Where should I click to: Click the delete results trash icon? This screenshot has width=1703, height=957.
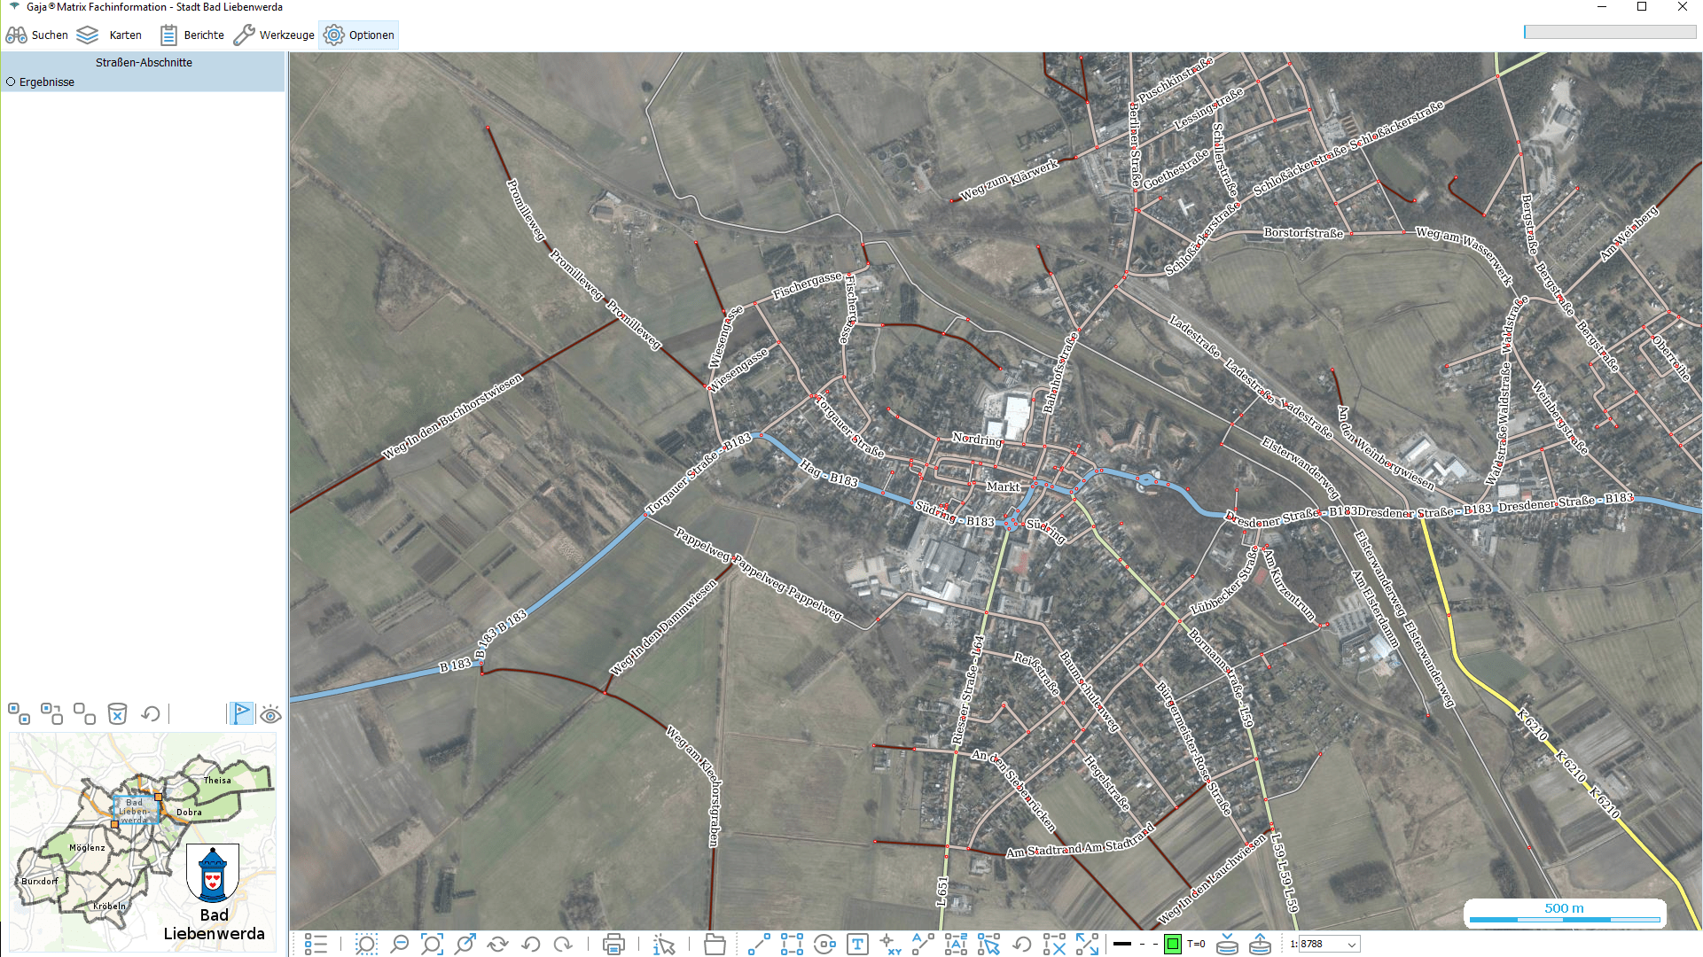tap(117, 714)
